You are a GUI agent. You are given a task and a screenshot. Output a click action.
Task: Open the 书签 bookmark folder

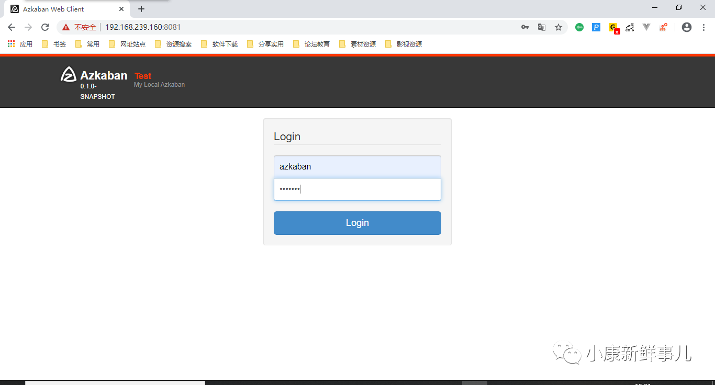click(x=54, y=44)
